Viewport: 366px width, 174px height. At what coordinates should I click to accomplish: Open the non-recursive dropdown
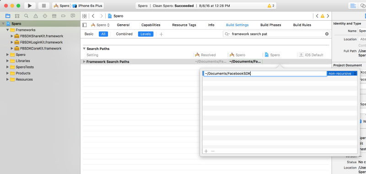(342, 74)
